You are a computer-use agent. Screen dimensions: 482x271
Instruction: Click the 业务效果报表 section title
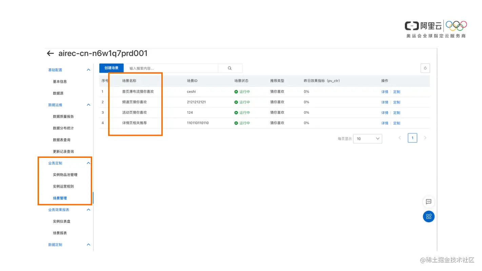(x=59, y=210)
